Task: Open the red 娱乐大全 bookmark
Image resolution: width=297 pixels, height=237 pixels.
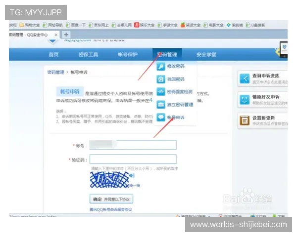Action: (x=145, y=25)
